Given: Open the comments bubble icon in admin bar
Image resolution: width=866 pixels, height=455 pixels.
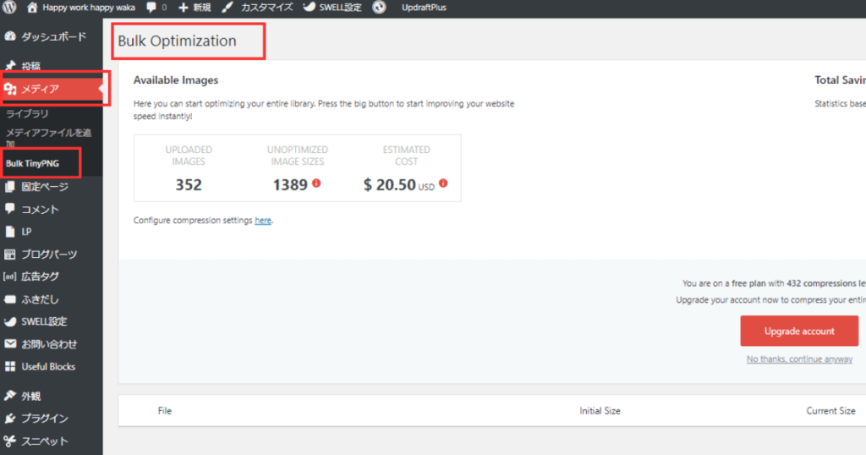Looking at the screenshot, I should 151,8.
